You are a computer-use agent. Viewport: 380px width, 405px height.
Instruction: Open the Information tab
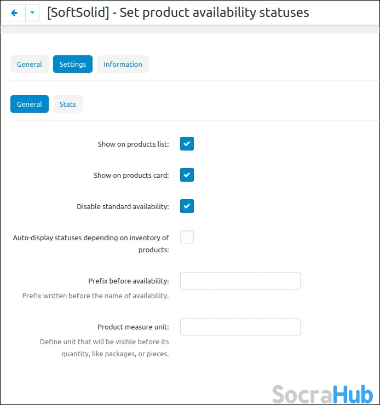[123, 64]
